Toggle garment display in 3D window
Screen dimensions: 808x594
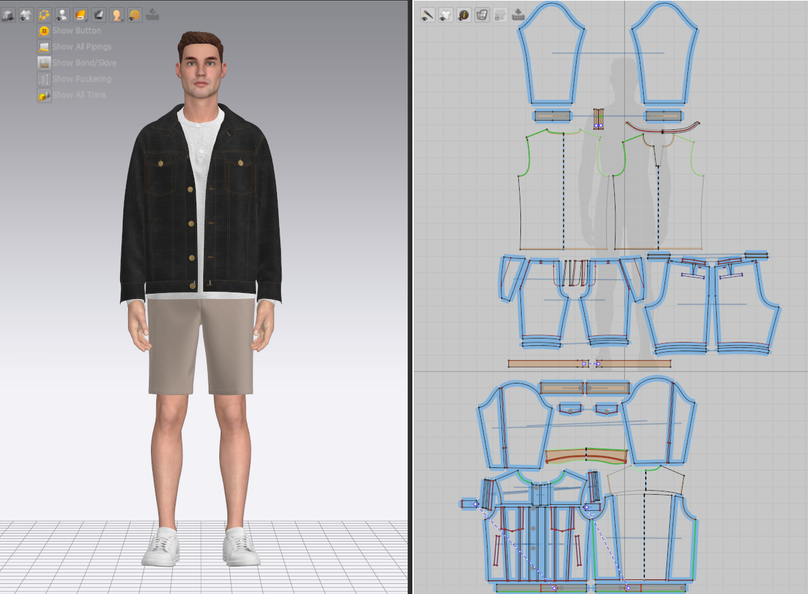click(26, 14)
